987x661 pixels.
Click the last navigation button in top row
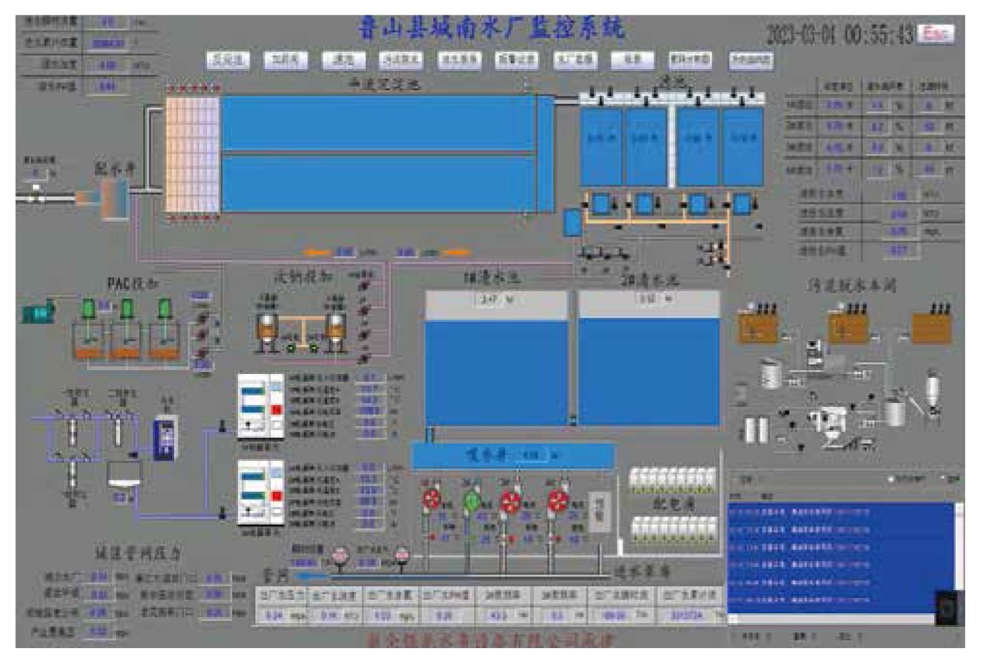pyautogui.click(x=750, y=60)
